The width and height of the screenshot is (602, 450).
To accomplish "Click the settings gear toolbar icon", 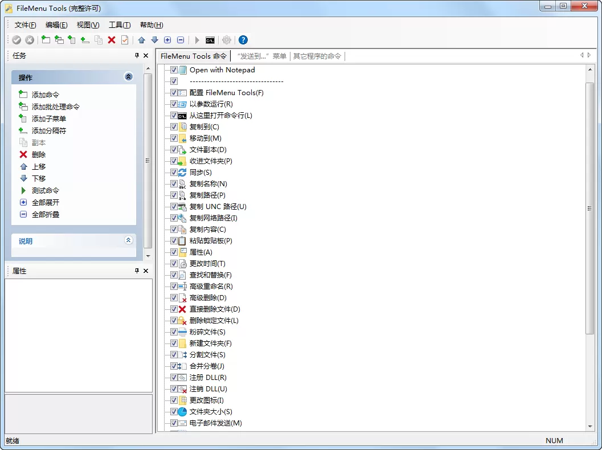I will [x=226, y=40].
